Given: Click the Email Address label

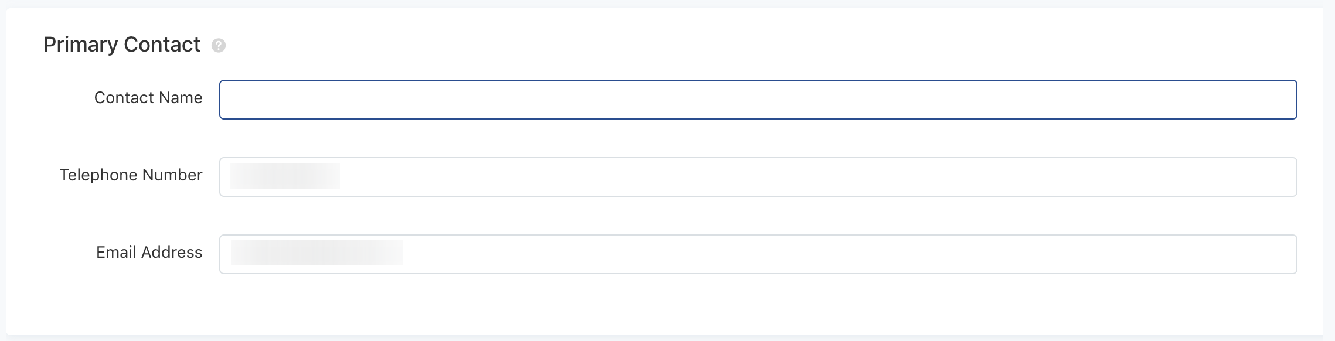Looking at the screenshot, I should point(149,253).
